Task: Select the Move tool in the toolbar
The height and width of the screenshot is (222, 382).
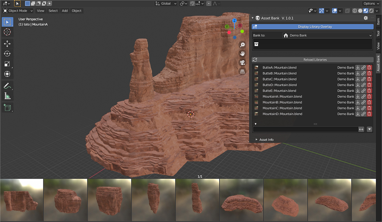Action: coord(7,44)
